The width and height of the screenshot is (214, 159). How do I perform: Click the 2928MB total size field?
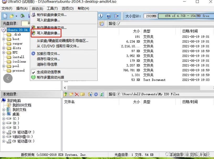click(150, 16)
